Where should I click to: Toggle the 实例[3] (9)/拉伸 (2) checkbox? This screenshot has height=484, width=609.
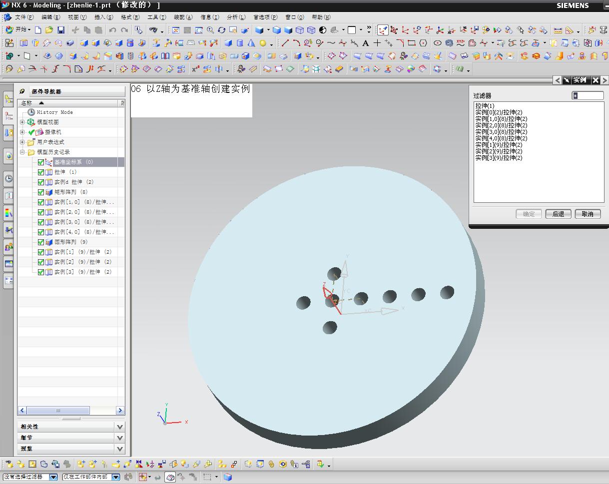click(41, 272)
